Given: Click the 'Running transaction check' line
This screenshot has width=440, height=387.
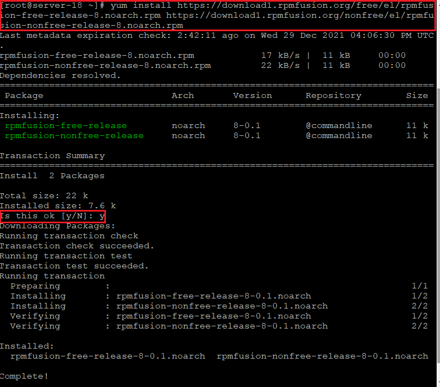Looking at the screenshot, I should click(69, 236).
